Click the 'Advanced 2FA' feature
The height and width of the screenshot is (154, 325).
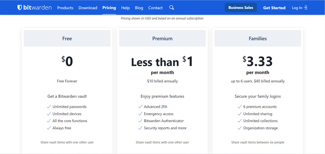point(156,107)
